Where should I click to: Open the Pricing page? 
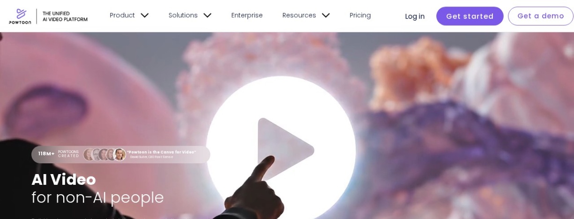pyautogui.click(x=360, y=15)
